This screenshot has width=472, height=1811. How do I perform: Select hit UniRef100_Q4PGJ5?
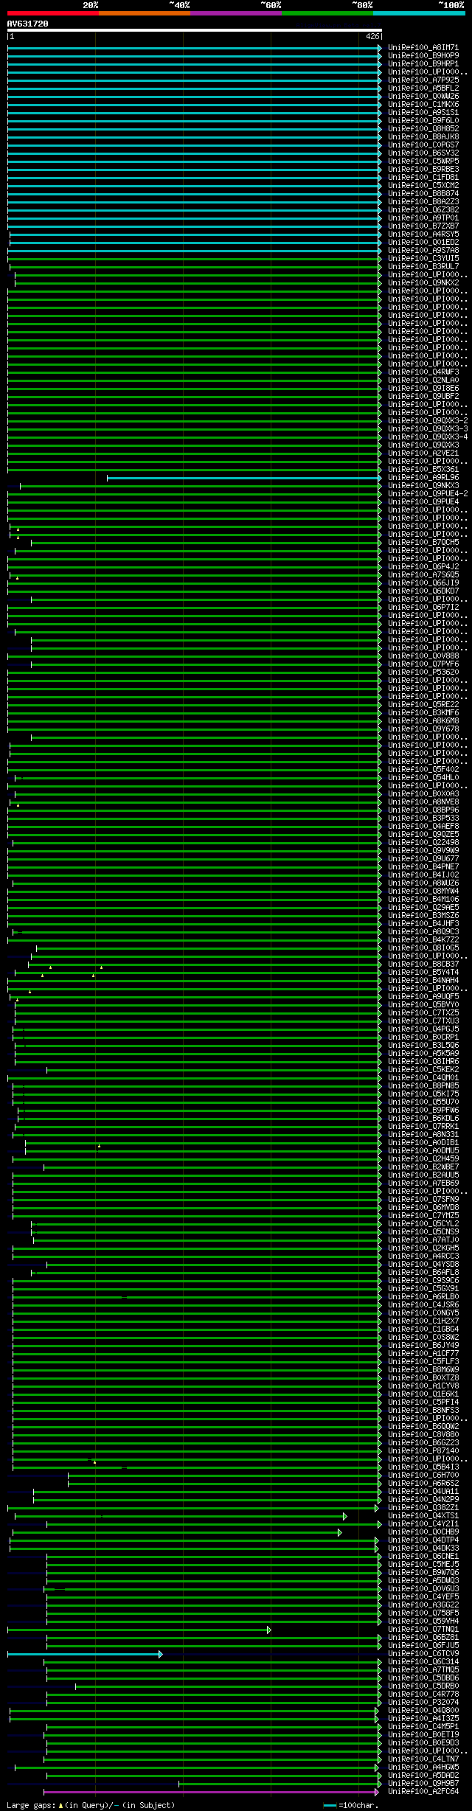423,1029
